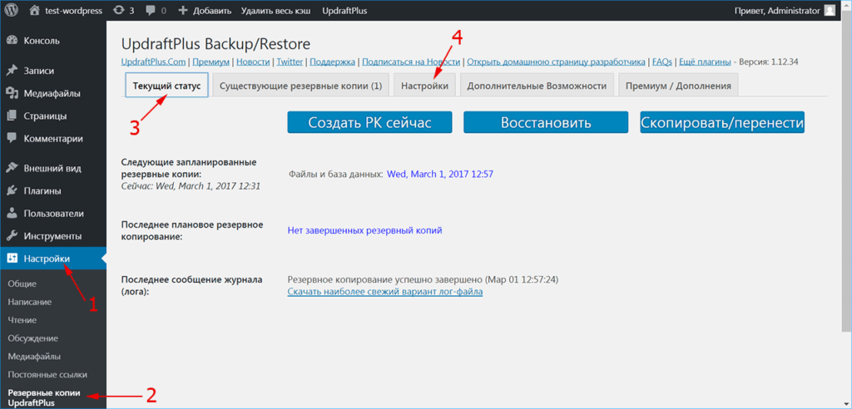
Task: Open Общие settings submenu item
Action: pos(22,283)
